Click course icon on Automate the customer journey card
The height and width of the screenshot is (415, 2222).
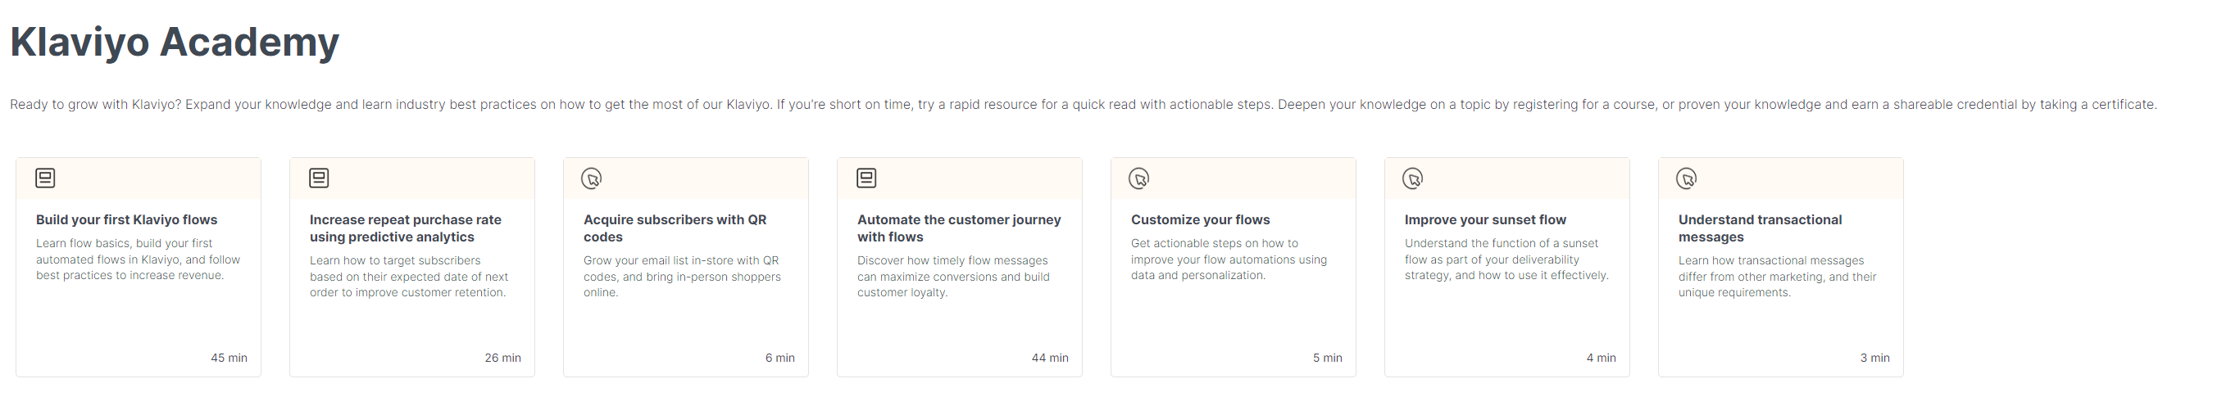867,178
